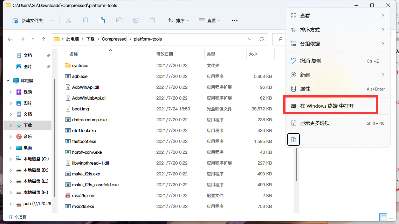Select the fastboot.exe file row

[169, 142]
